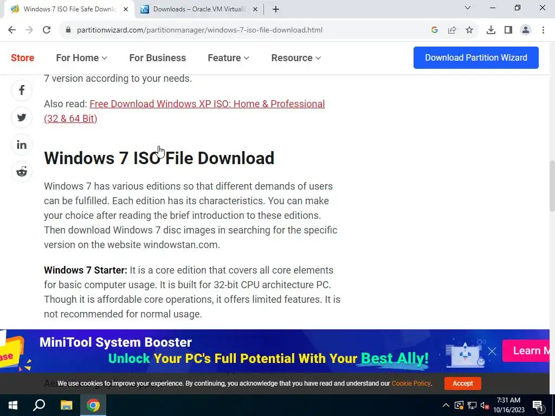
Task: Open a new browser tab
Action: click(276, 9)
